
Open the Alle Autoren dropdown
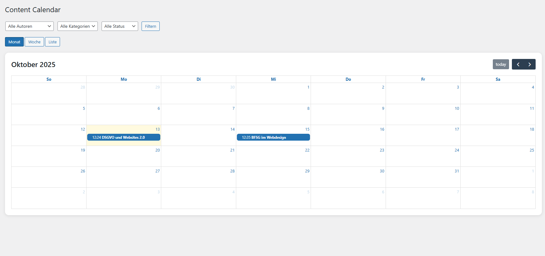(29, 26)
